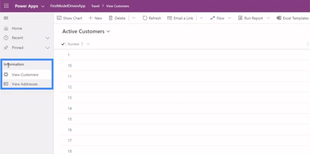Open customer record number 14
This screenshot has width=310, height=154.
pos(70,108)
